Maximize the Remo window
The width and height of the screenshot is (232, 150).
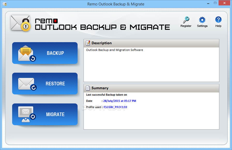(215, 3)
